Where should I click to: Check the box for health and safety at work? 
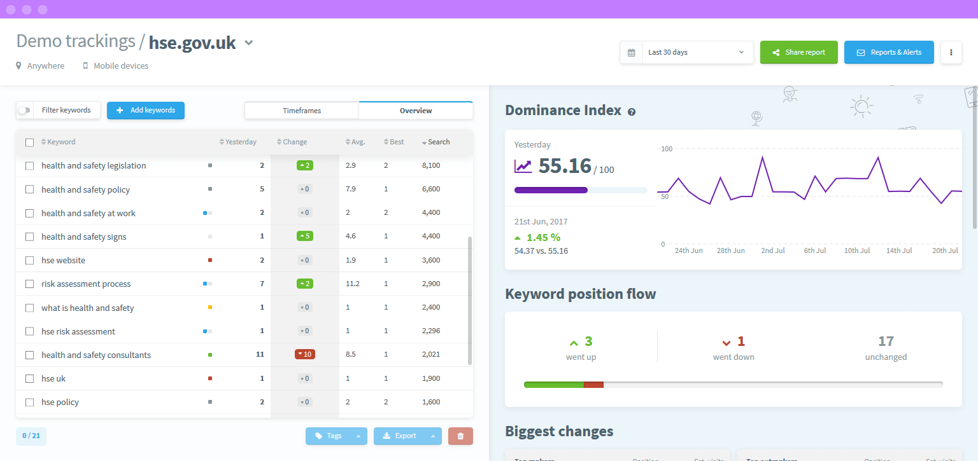click(29, 213)
